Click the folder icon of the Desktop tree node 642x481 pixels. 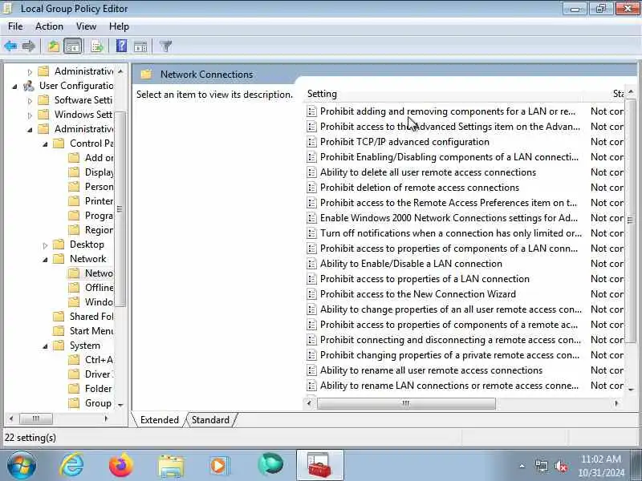pyautogui.click(x=59, y=245)
